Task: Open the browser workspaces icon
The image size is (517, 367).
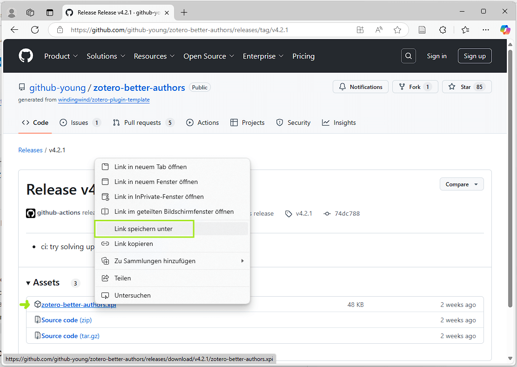Action: point(30,13)
